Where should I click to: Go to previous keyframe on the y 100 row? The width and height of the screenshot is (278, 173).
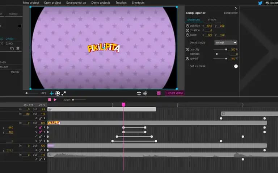click(36, 132)
